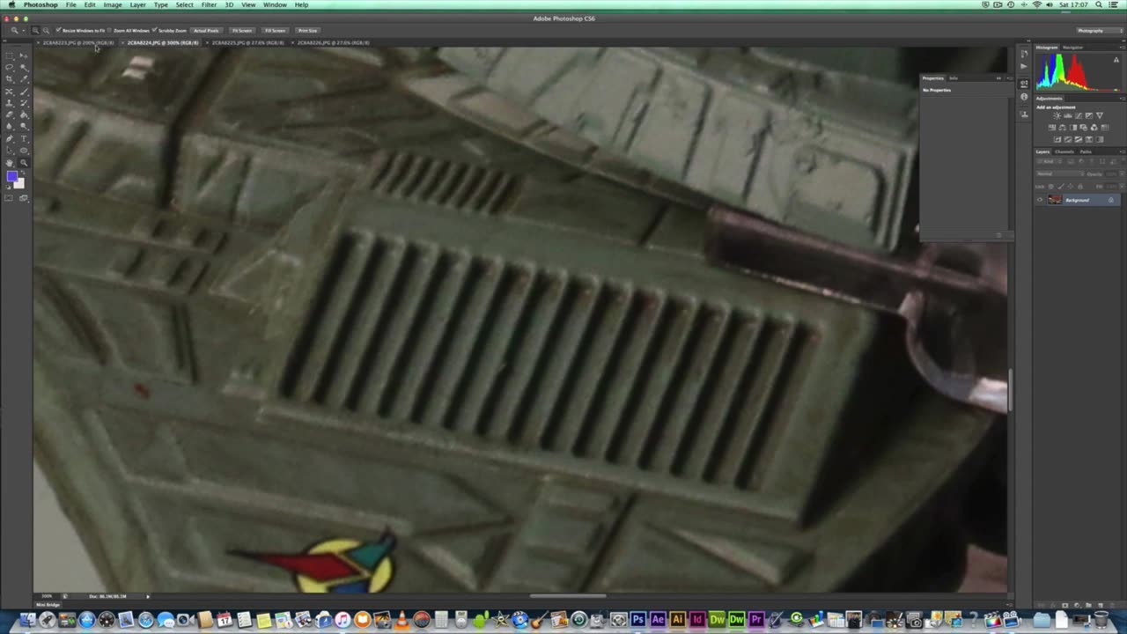Add a Vibrance adjustment

click(1100, 115)
